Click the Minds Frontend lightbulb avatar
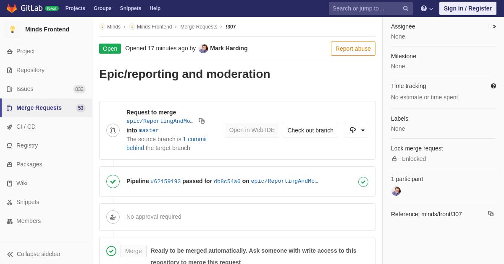The image size is (504, 264). [13, 29]
